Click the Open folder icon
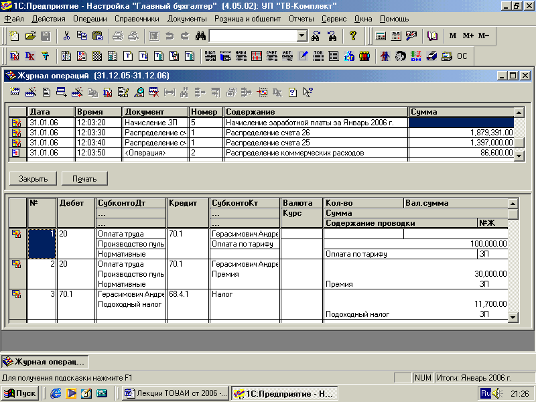Image resolution: width=536 pixels, height=402 pixels. pyautogui.click(x=30, y=36)
